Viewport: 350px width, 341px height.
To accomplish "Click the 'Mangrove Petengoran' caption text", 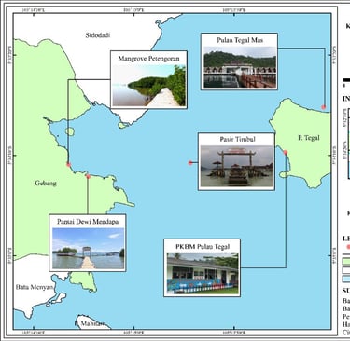I will tap(149, 59).
